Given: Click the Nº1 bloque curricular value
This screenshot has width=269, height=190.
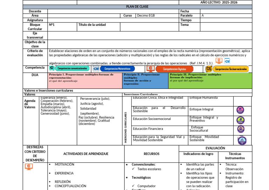Looking at the screenshot, I should click(x=51, y=25).
